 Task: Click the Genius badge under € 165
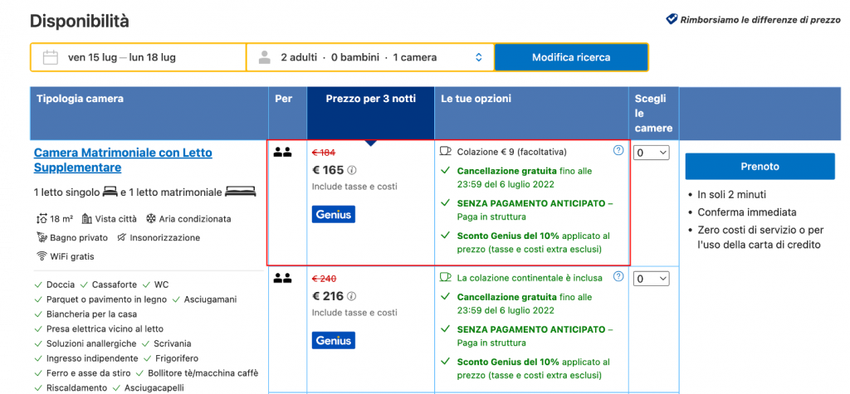tap(333, 214)
